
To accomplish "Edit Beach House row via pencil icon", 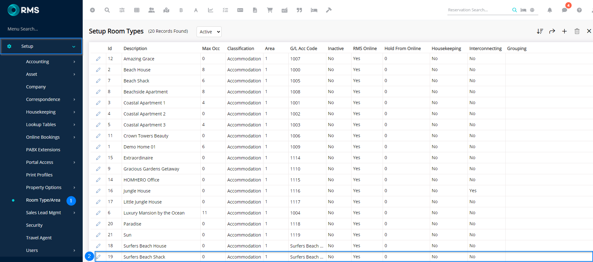I will point(98,70).
